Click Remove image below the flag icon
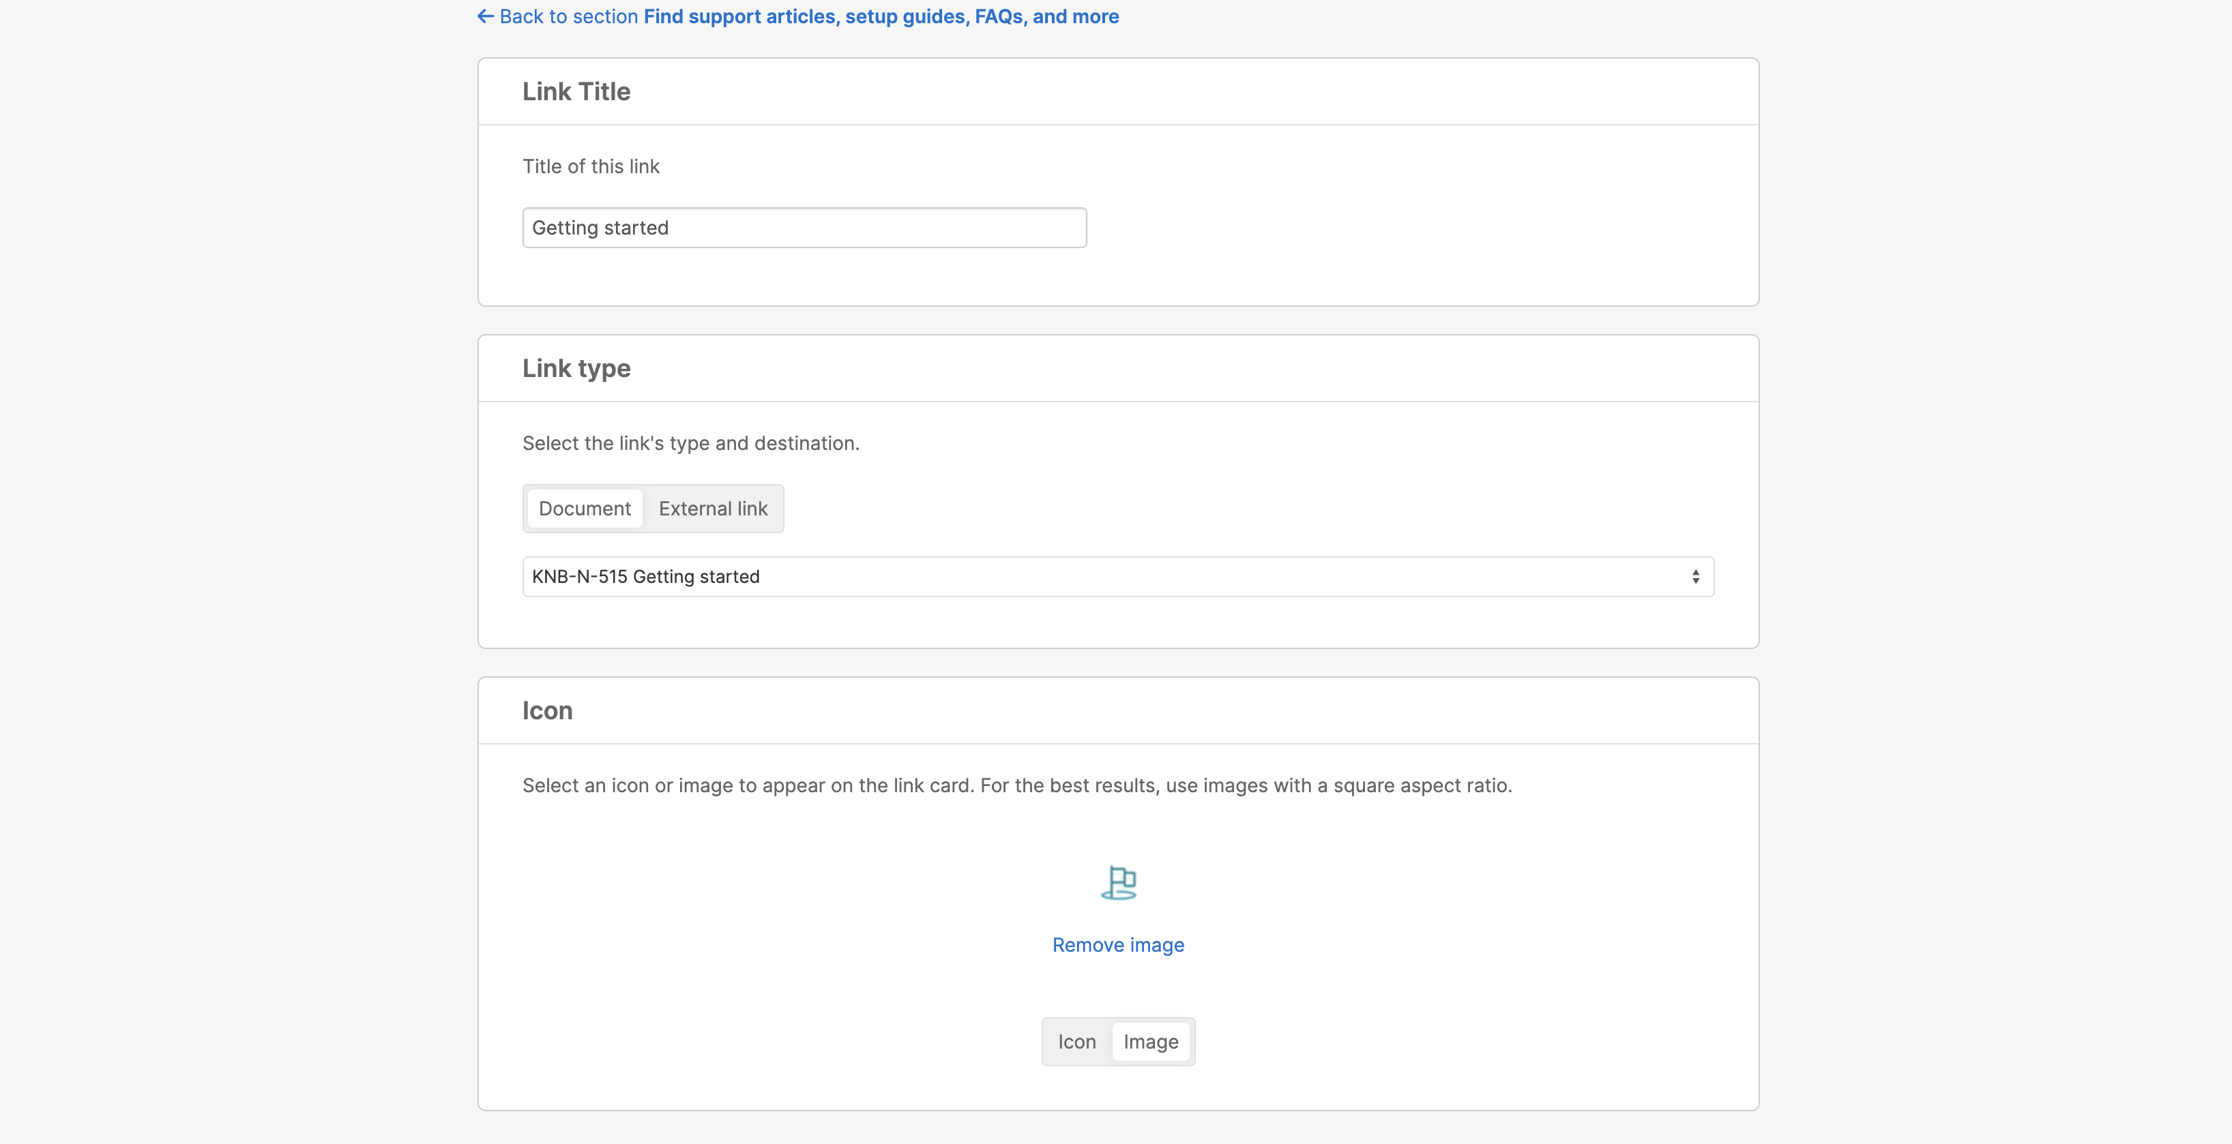Image resolution: width=2232 pixels, height=1144 pixels. (x=1118, y=945)
